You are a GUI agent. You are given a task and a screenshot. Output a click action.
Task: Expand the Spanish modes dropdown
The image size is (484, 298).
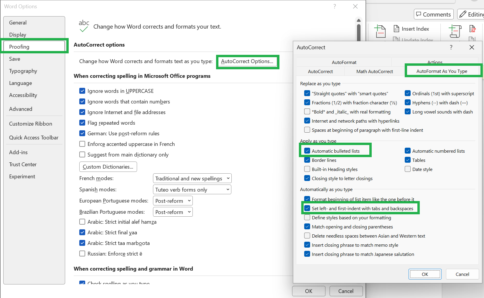tap(192, 190)
